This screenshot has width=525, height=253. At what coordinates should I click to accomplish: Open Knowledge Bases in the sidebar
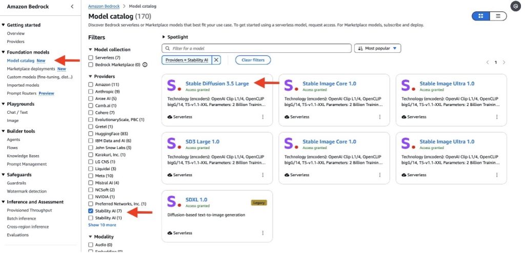pyautogui.click(x=23, y=156)
